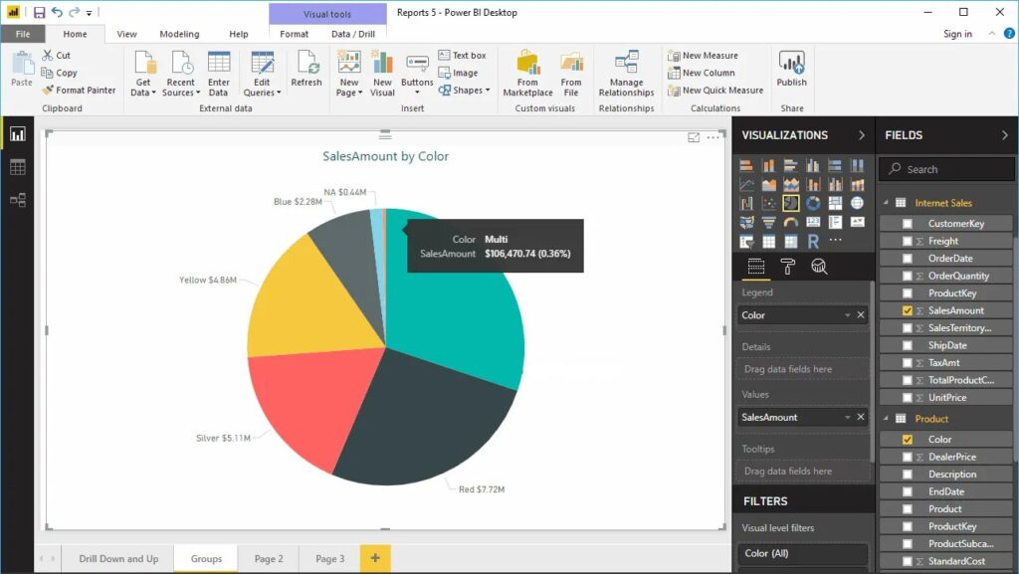The image size is (1019, 574).
Task: Open the Modeling ribbon tab
Action: point(179,34)
